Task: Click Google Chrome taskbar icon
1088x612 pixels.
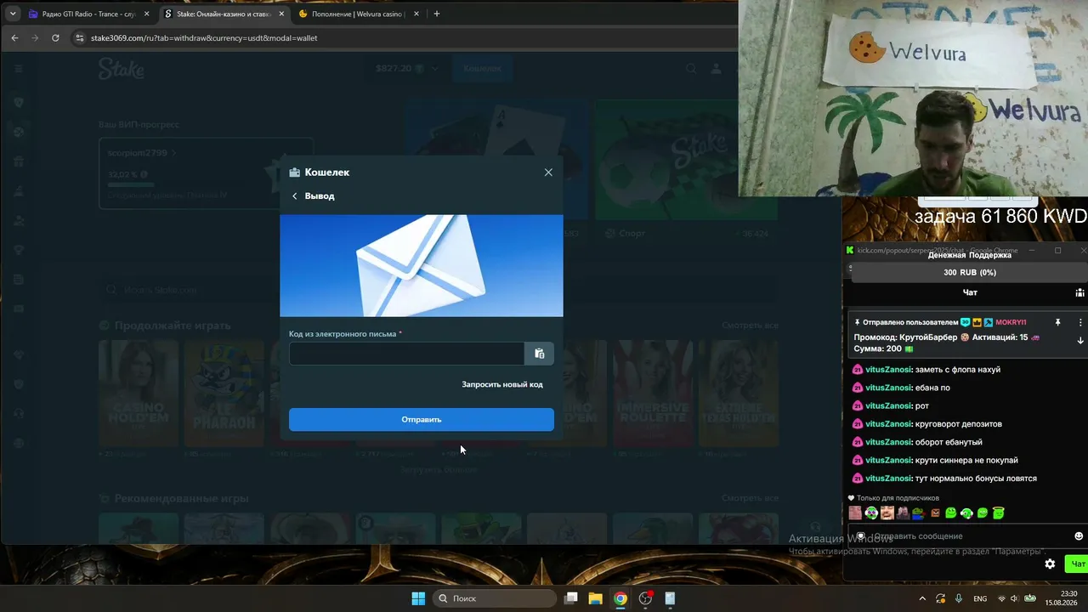Action: click(620, 598)
